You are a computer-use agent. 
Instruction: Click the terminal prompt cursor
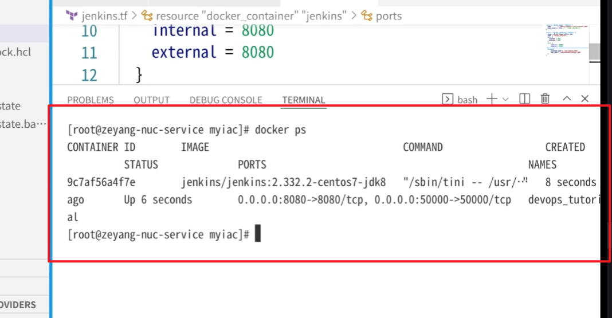tap(258, 233)
